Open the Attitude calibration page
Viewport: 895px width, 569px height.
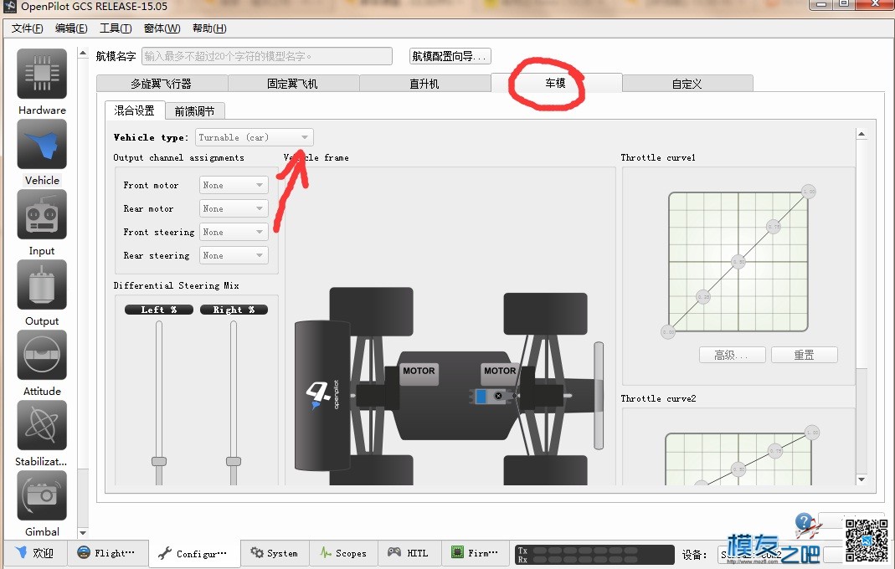[x=42, y=355]
